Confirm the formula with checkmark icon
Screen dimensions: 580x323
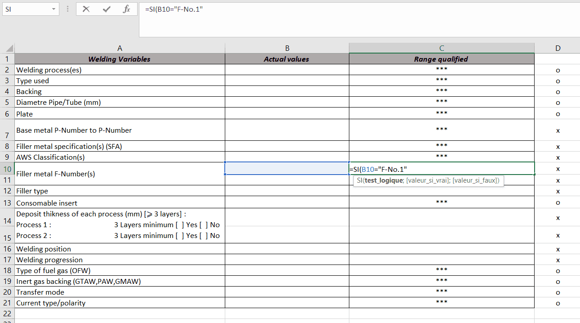coord(107,9)
